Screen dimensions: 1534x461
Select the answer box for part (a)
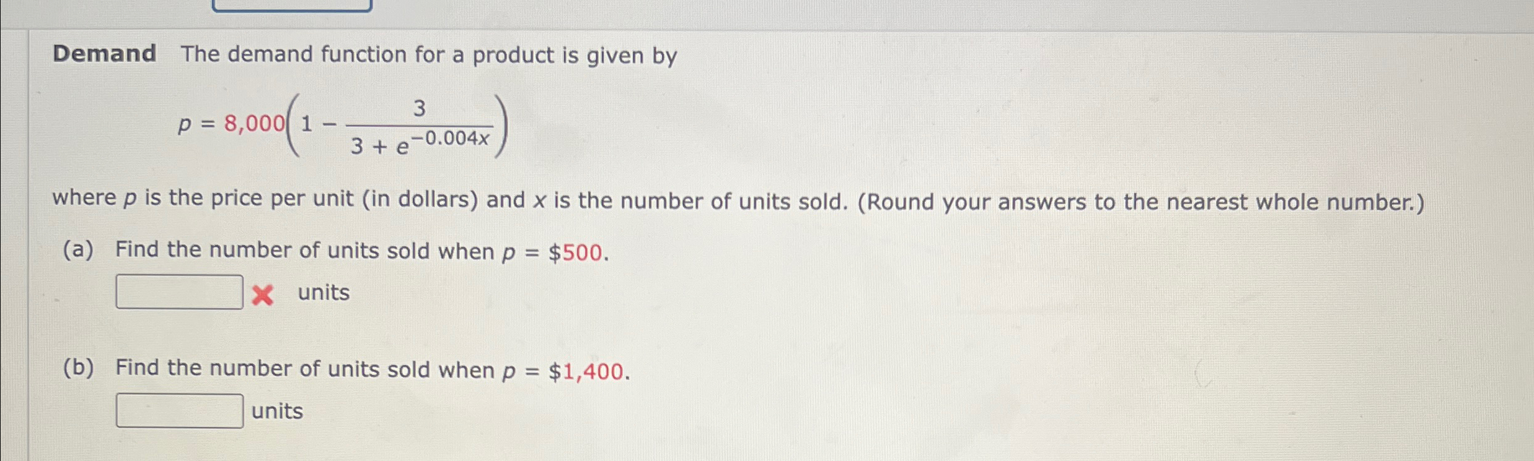click(x=179, y=292)
